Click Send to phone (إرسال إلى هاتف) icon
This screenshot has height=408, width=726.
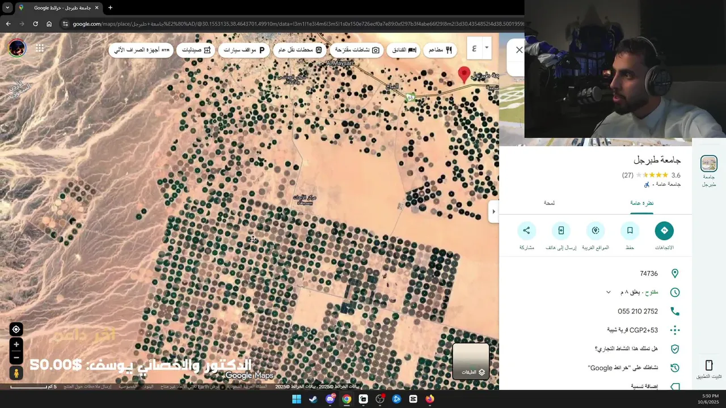pos(561,231)
